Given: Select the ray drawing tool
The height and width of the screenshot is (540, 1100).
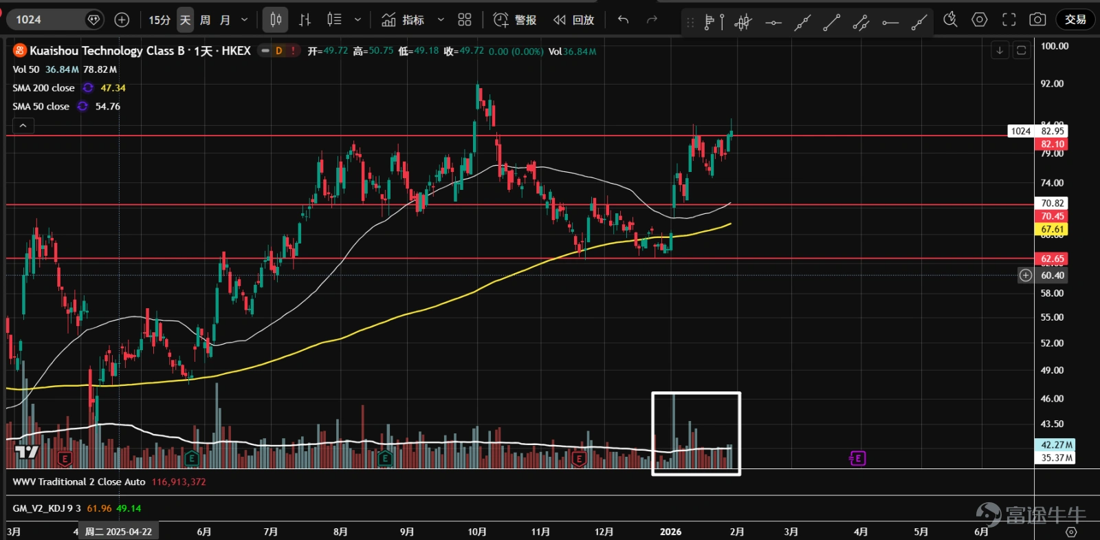Looking at the screenshot, I should click(919, 22).
